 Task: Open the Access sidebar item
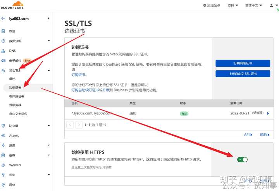tap(14, 136)
